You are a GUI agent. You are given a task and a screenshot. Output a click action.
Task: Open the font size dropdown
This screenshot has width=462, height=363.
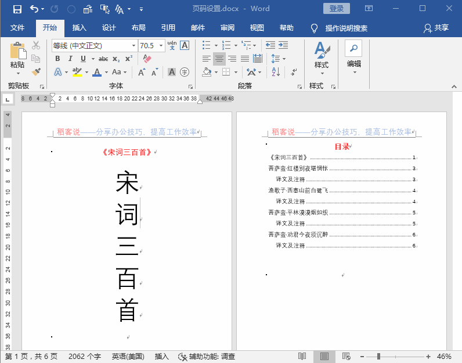161,45
